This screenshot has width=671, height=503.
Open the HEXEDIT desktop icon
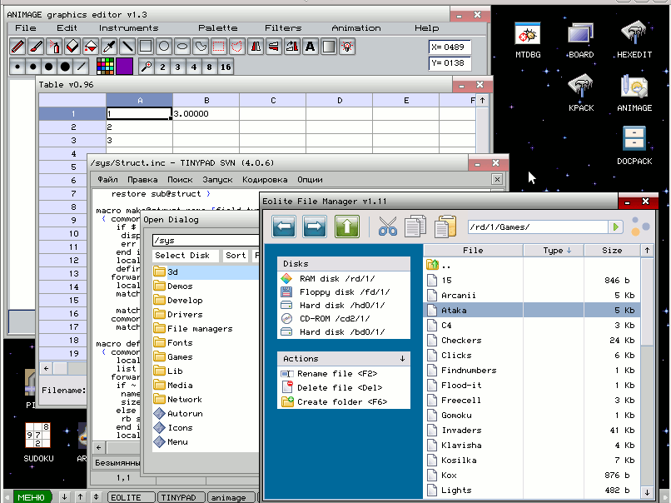[x=634, y=40]
